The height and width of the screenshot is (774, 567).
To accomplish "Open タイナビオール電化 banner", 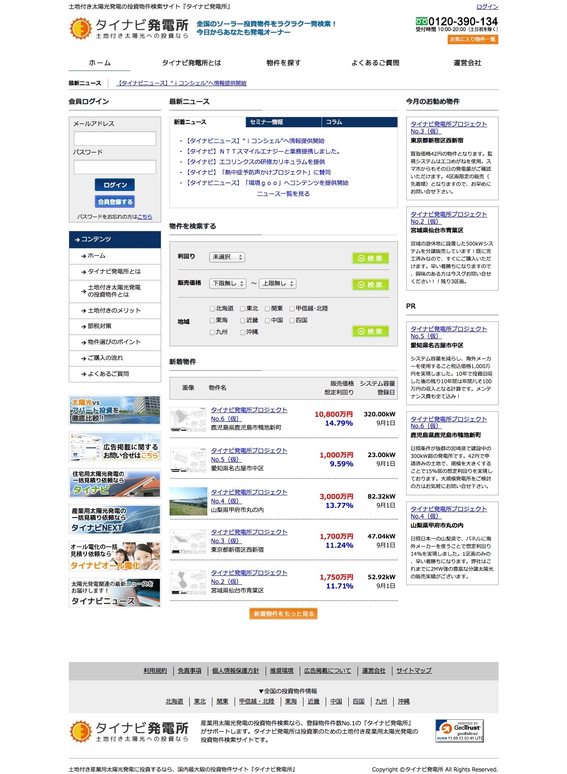I will coord(115,556).
